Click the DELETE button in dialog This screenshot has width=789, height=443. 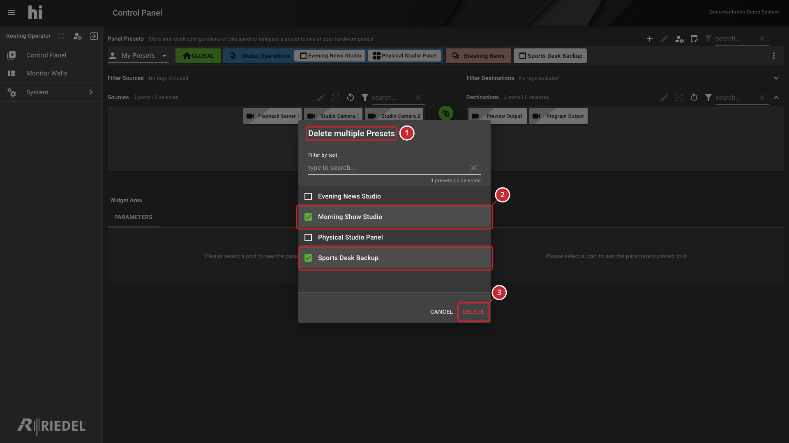473,312
